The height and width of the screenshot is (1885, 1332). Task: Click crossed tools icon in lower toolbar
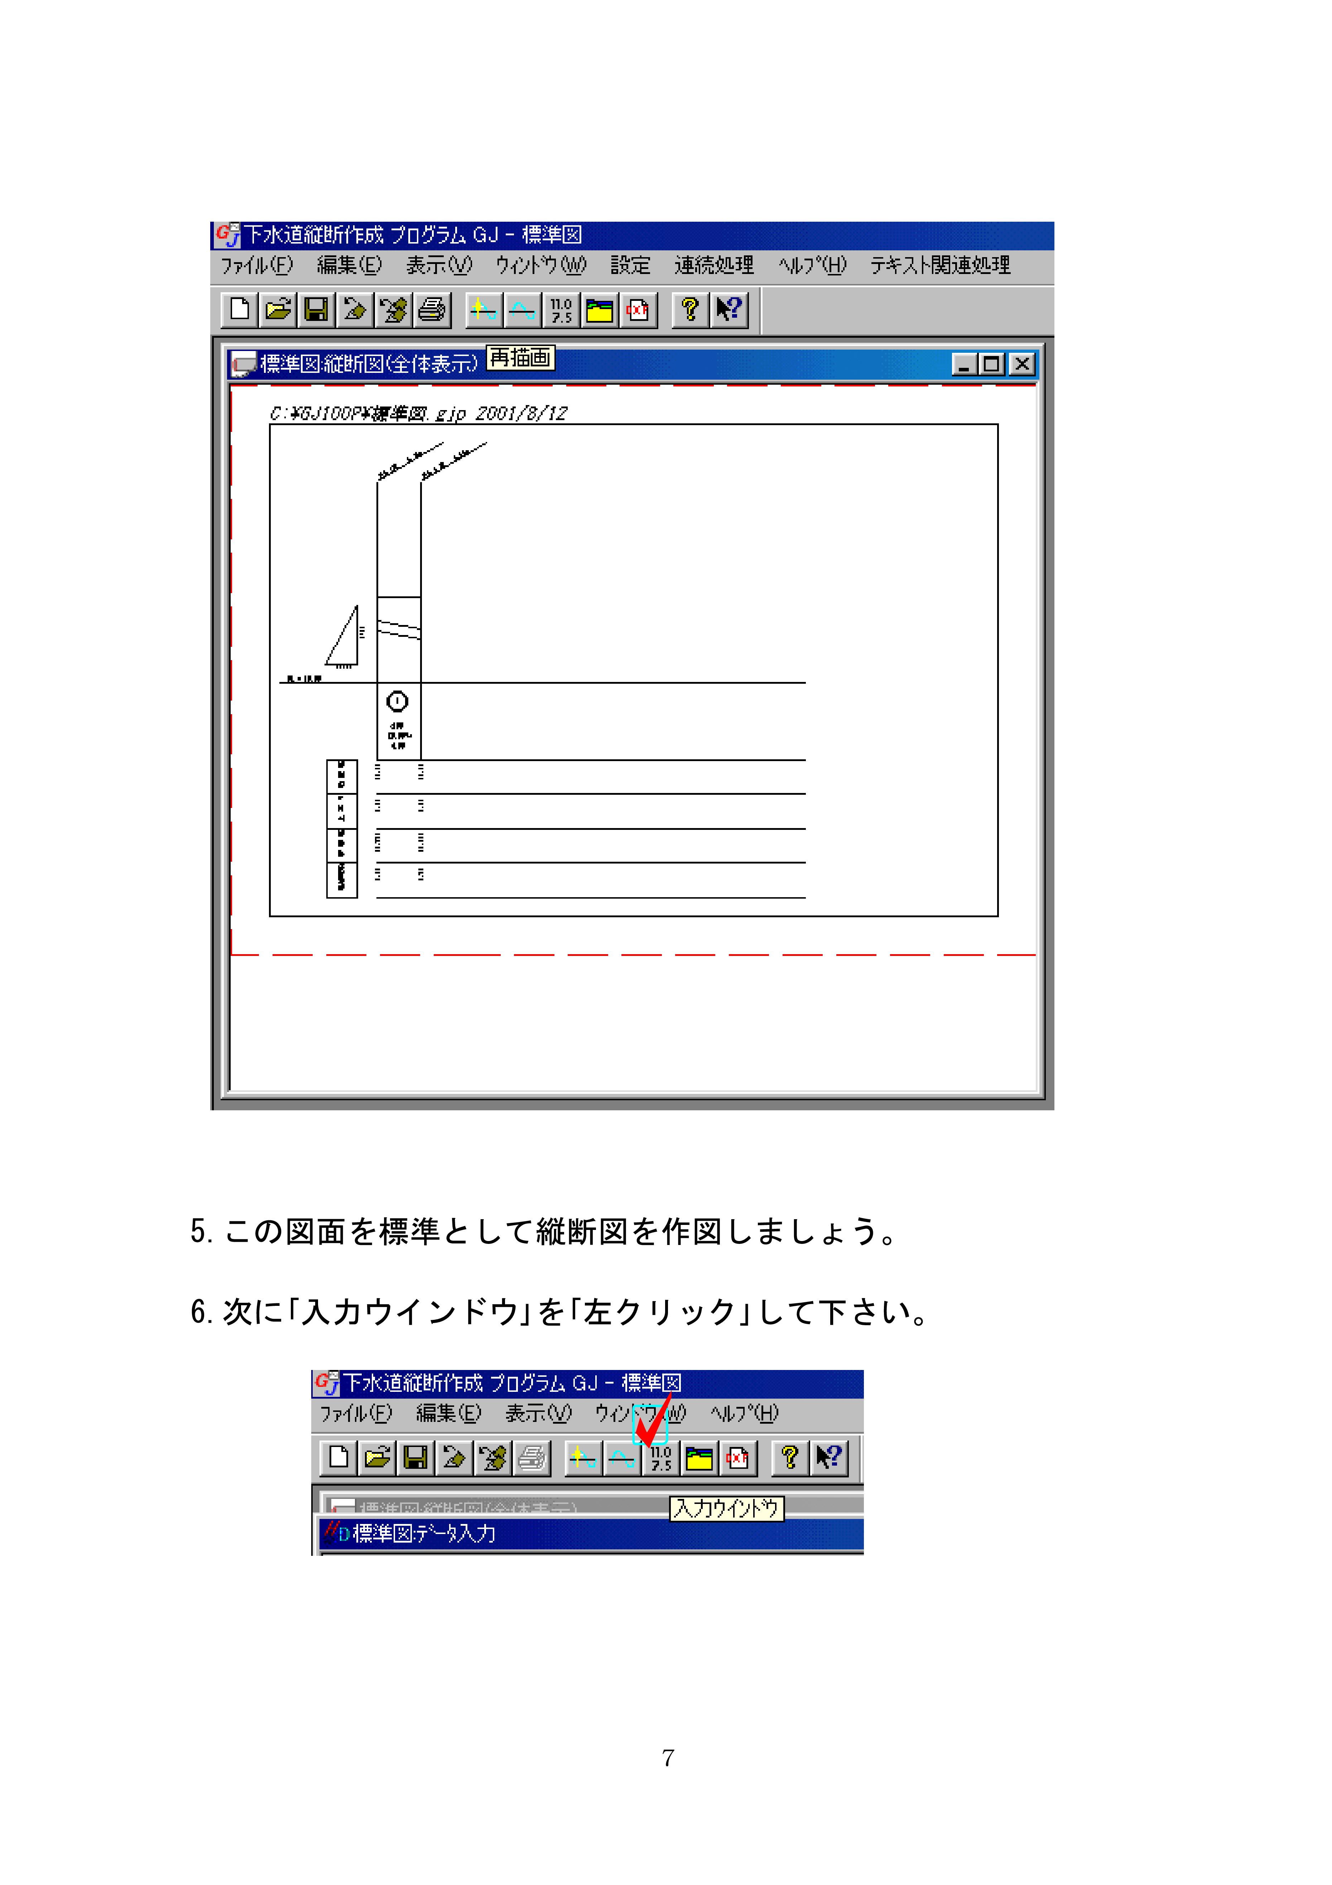[493, 1457]
